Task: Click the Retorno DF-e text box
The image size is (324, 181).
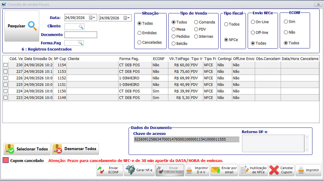Action: [x=273, y=143]
